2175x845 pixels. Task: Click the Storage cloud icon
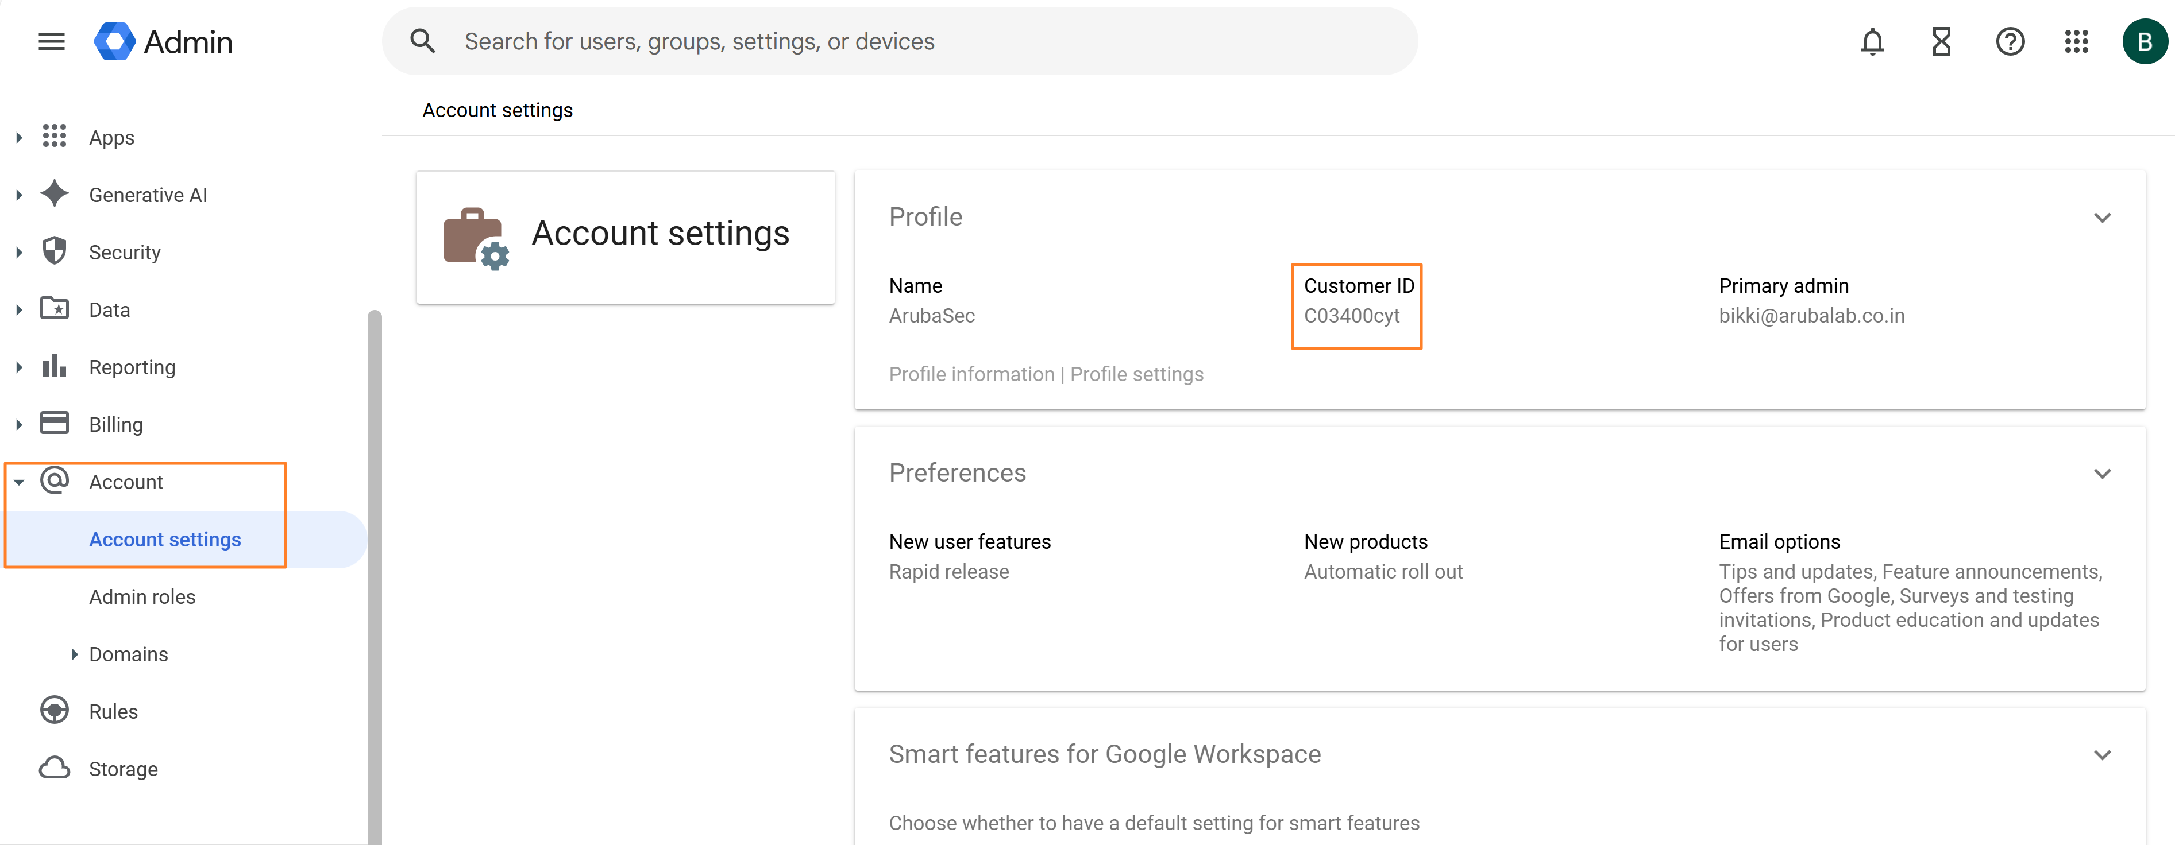coord(55,768)
